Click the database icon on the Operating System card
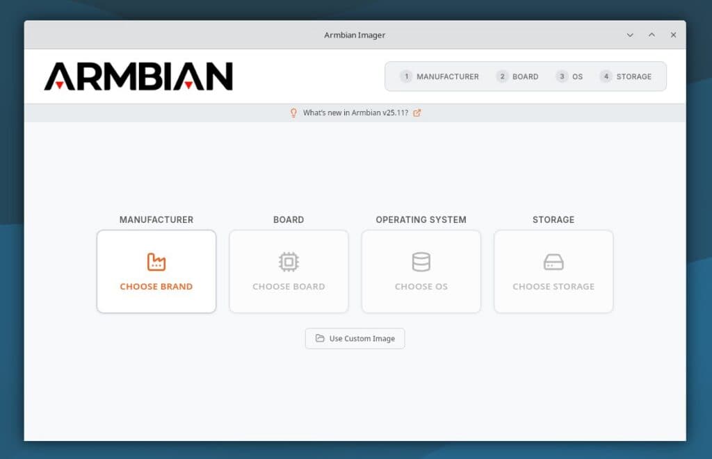Screen dimensions: 712x459 pos(421,262)
